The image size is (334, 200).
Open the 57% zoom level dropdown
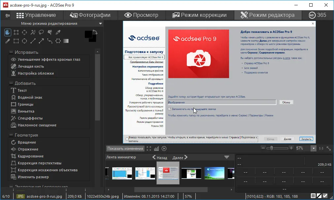(x=313, y=148)
